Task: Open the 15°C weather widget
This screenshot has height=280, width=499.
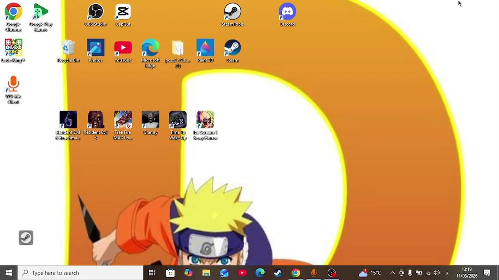Action: click(x=370, y=273)
